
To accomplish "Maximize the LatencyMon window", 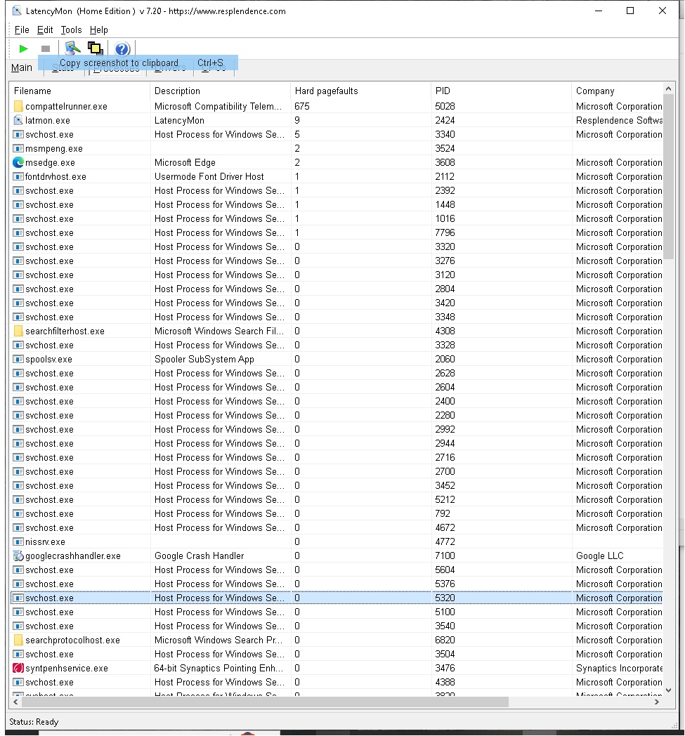I will click(630, 11).
